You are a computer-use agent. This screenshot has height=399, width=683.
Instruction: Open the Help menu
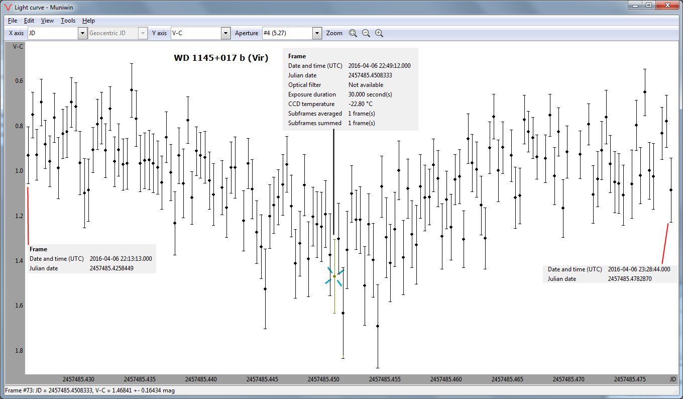[x=88, y=21]
